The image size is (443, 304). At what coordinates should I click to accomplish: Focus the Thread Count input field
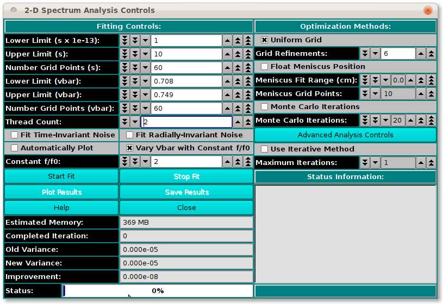coord(186,122)
